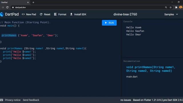This screenshot has width=183, height=103.
Task: Click the 'no issues' status
Action: [126, 100]
